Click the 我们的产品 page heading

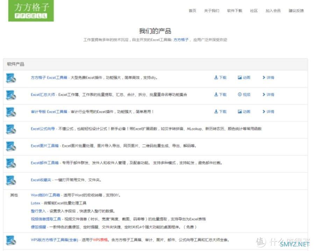pyautogui.click(x=155, y=31)
